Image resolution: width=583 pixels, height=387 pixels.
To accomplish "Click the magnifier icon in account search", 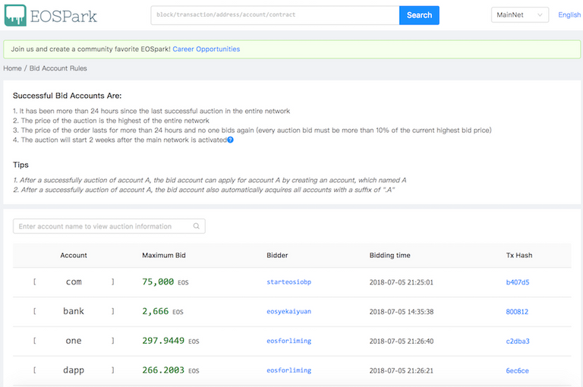I will coord(197,226).
